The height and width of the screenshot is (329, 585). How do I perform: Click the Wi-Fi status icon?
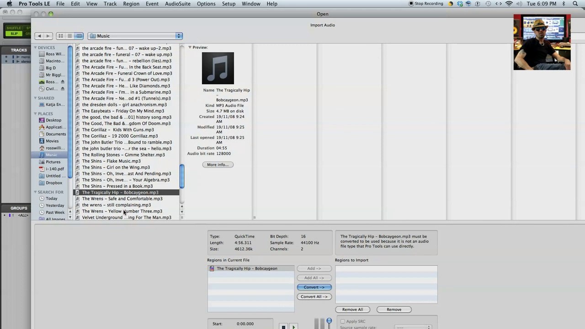pos(509,4)
